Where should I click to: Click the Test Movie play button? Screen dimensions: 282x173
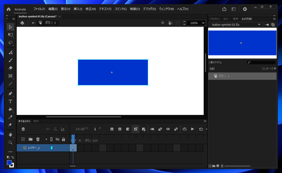[x=245, y=9]
